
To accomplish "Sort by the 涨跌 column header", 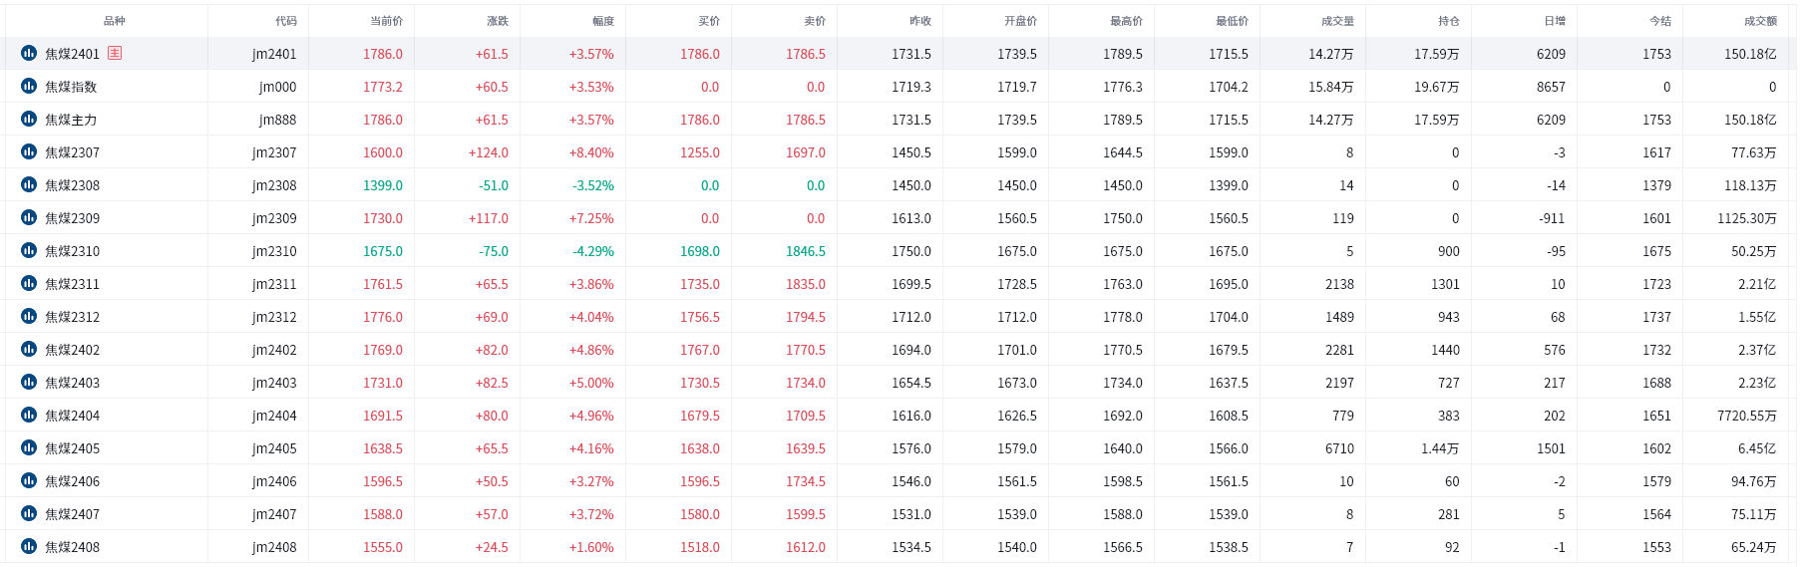I will coord(498,21).
